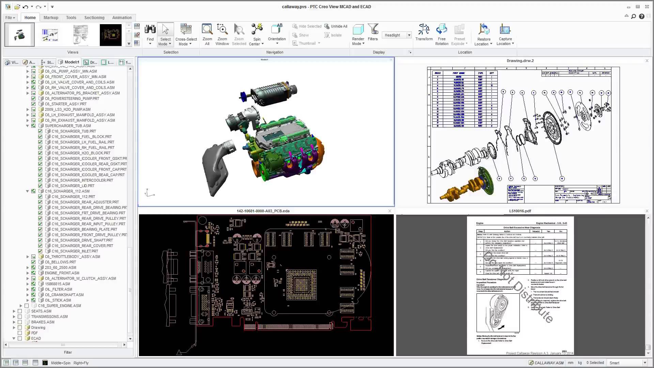
Task: Click the Spin Center icon
Action: (x=256, y=30)
